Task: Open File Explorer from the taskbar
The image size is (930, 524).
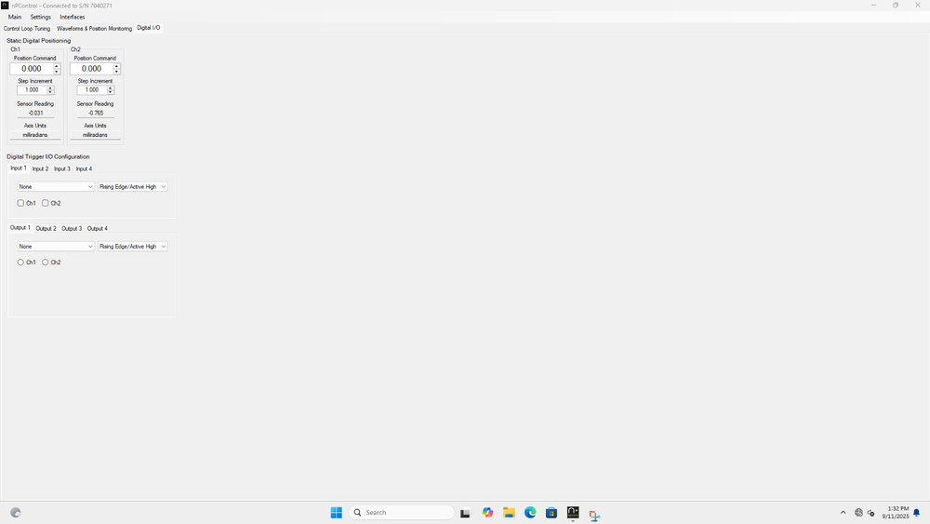Action: (x=509, y=513)
